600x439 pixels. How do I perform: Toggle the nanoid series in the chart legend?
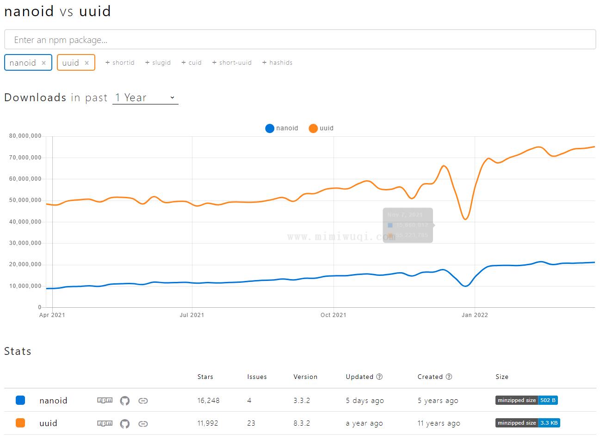(282, 128)
